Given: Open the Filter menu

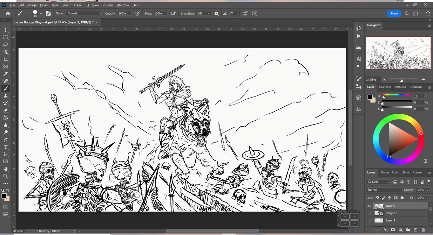Looking at the screenshot, I should (77, 5).
